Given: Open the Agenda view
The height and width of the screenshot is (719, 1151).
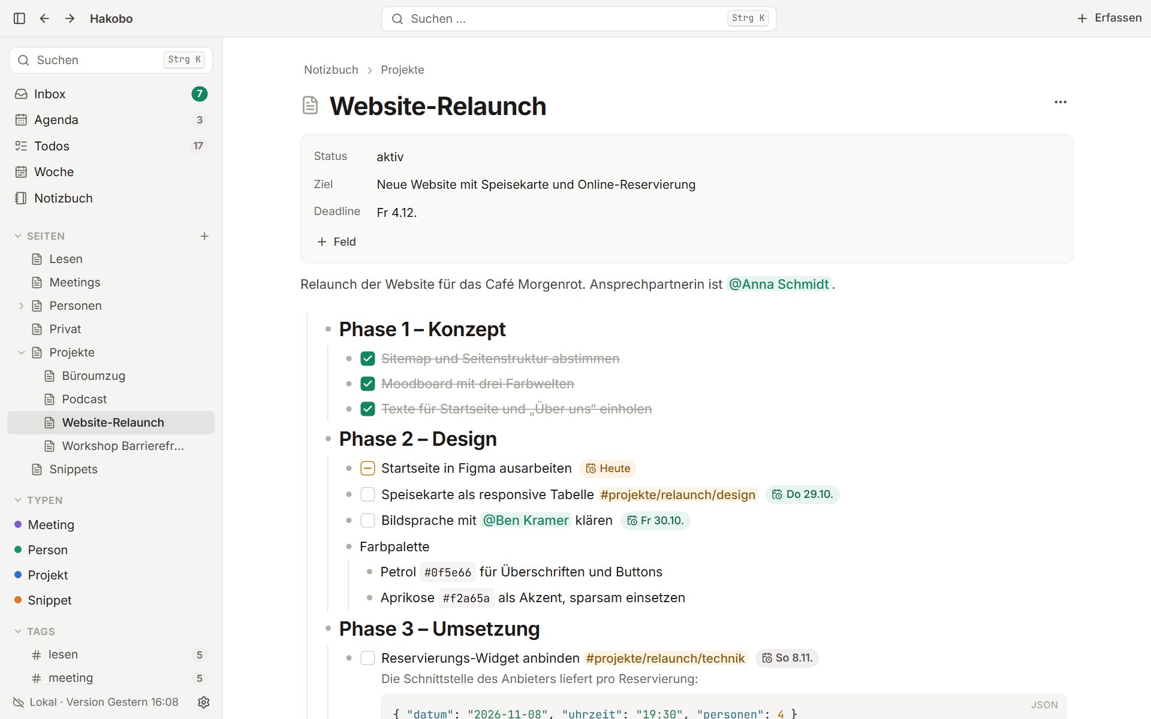Looking at the screenshot, I should coord(111,120).
